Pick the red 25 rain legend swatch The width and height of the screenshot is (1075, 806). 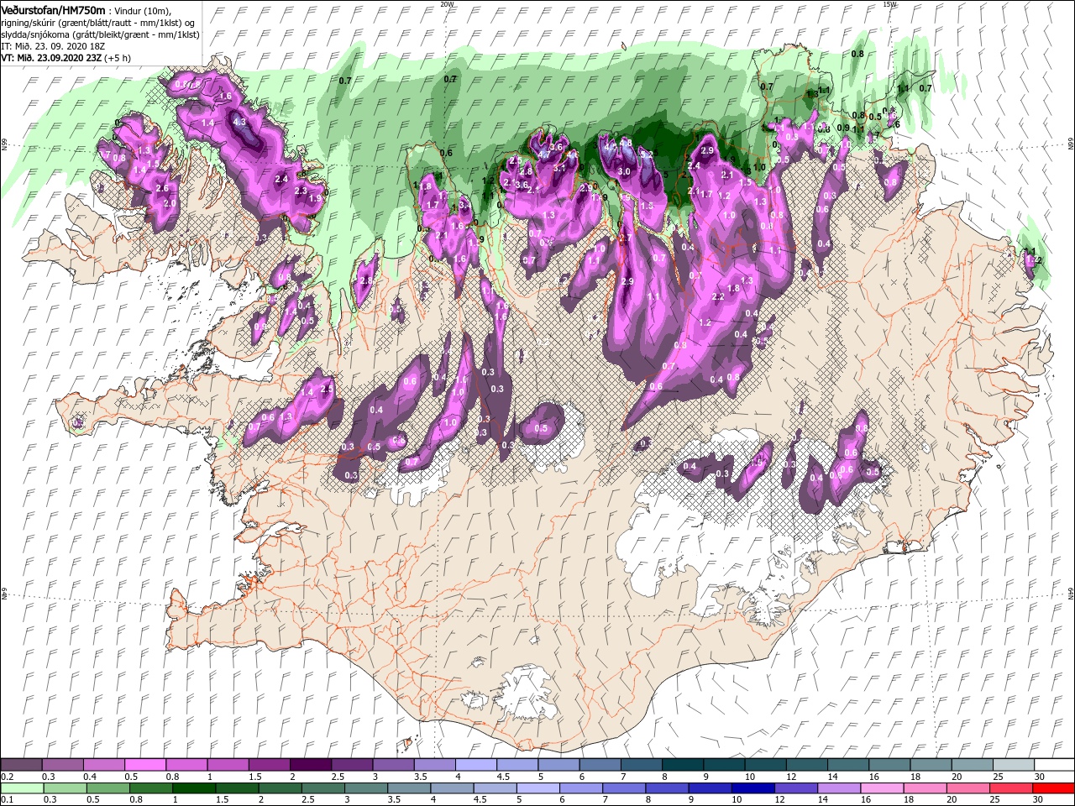point(1010,788)
